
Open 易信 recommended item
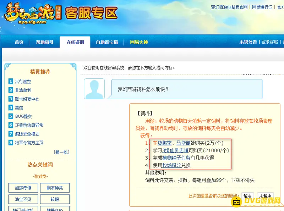(x=19, y=108)
